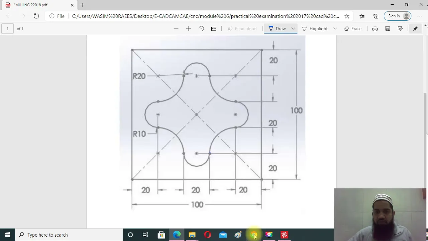This screenshot has width=428, height=241.
Task: Toggle Pin toolbar icon
Action: [415, 29]
